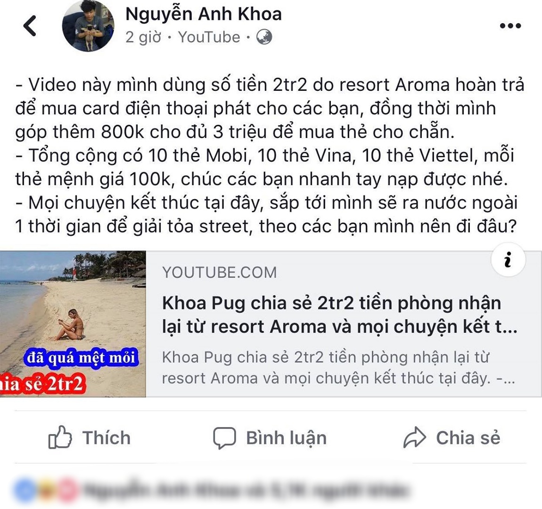Click the link preview description text

click(x=338, y=368)
